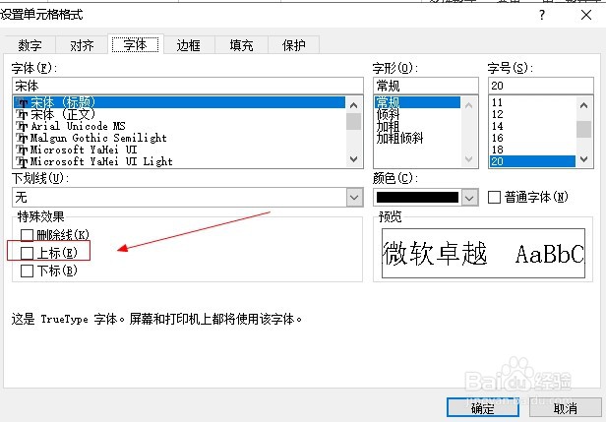This screenshot has height=422, width=606.
Task: Select the 字体 tab
Action: click(136, 44)
